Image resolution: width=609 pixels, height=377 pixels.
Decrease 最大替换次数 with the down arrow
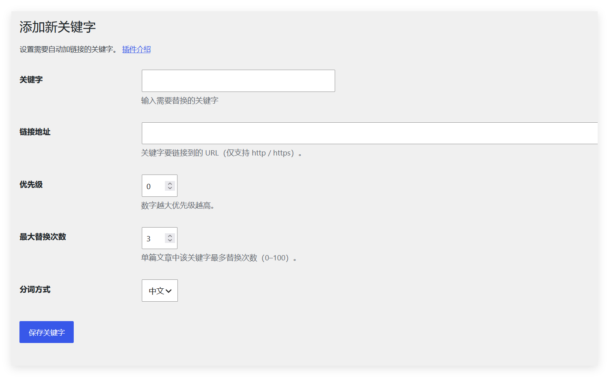tap(170, 241)
